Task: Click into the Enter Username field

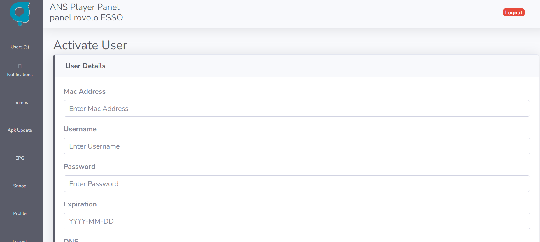Action: [297, 146]
